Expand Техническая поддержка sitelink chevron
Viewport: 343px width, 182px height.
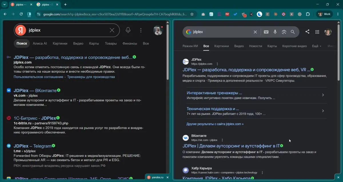pyautogui.click(x=323, y=111)
